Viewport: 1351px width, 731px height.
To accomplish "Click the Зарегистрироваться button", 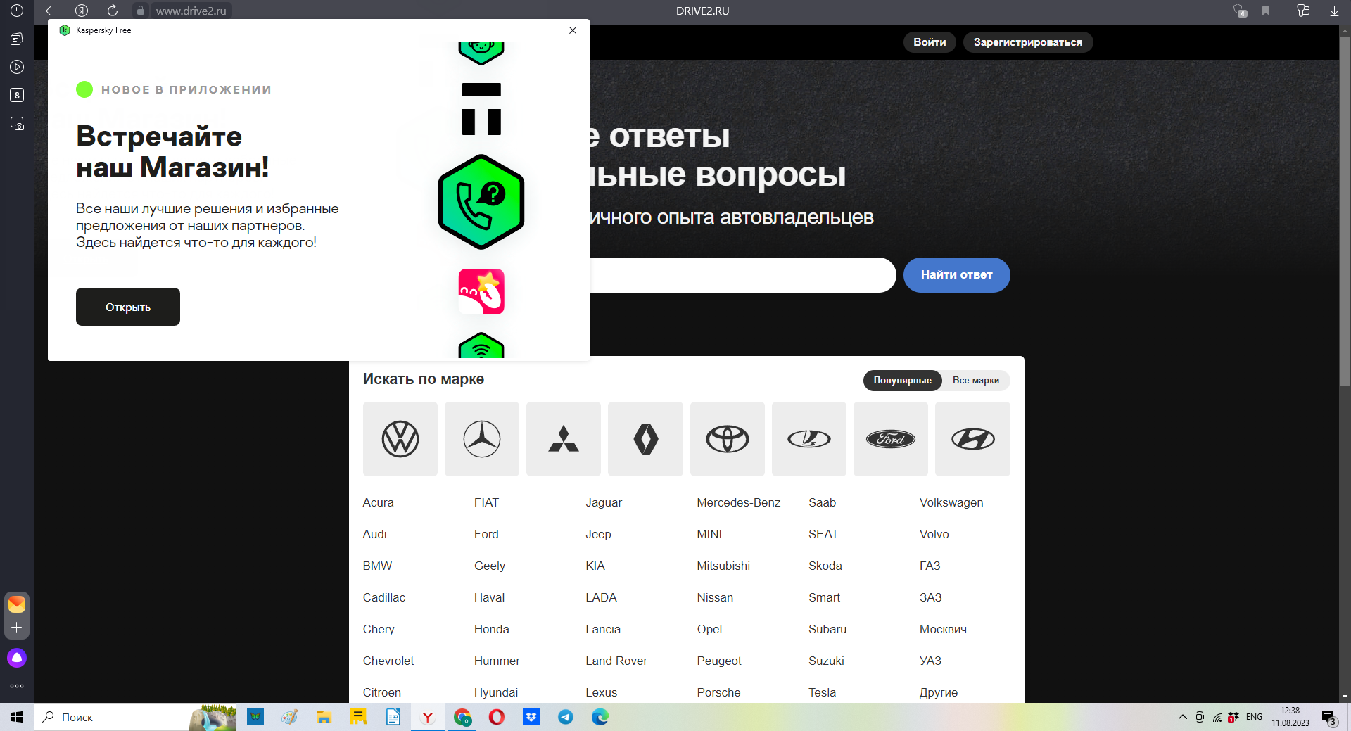I will pyautogui.click(x=1028, y=42).
